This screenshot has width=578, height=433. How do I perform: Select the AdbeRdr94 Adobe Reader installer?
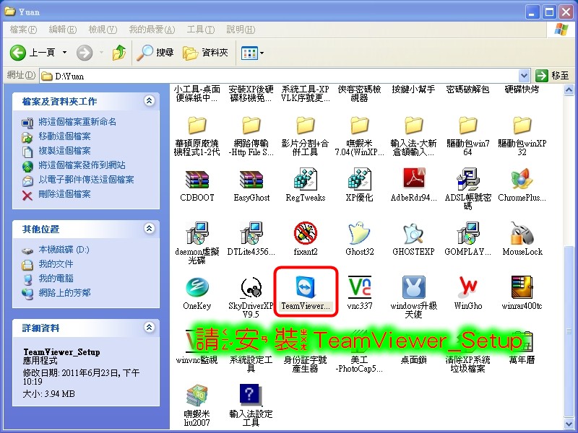413,178
